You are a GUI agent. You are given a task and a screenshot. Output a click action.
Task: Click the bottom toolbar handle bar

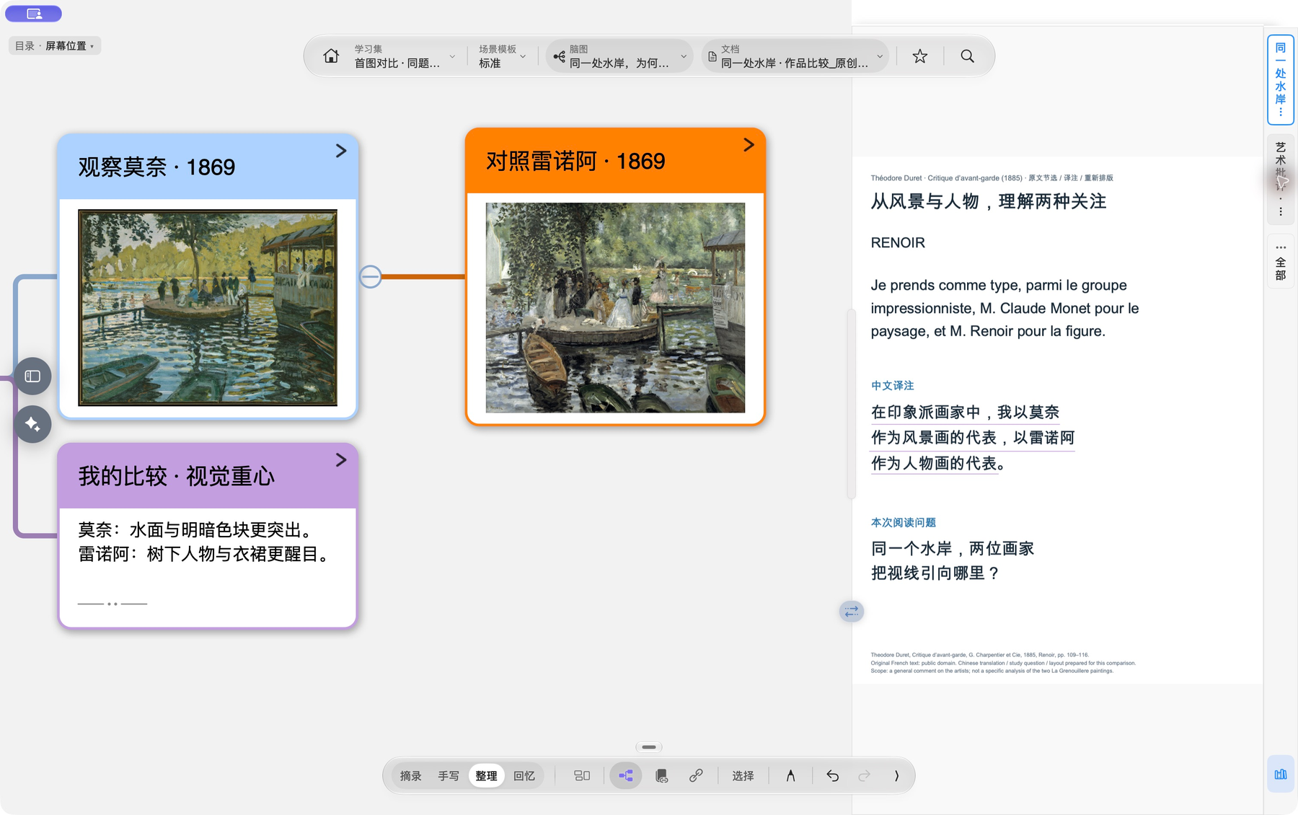(648, 747)
